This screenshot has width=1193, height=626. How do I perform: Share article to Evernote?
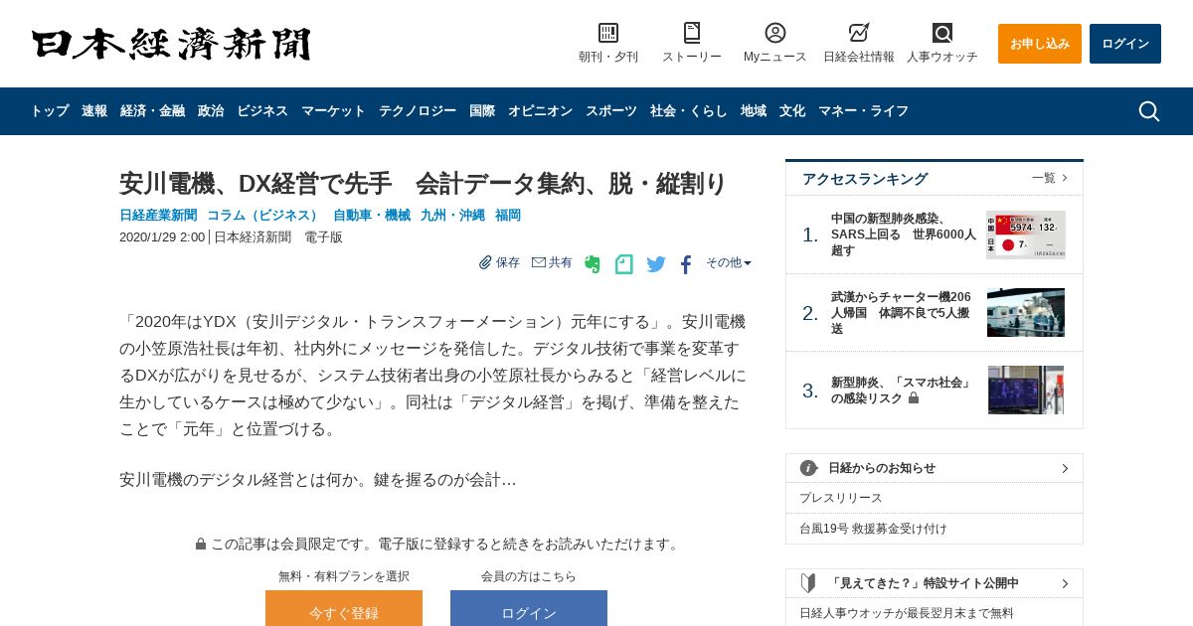tap(593, 264)
